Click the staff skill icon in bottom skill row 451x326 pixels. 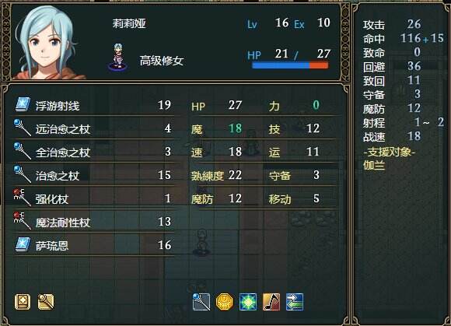[201, 302]
